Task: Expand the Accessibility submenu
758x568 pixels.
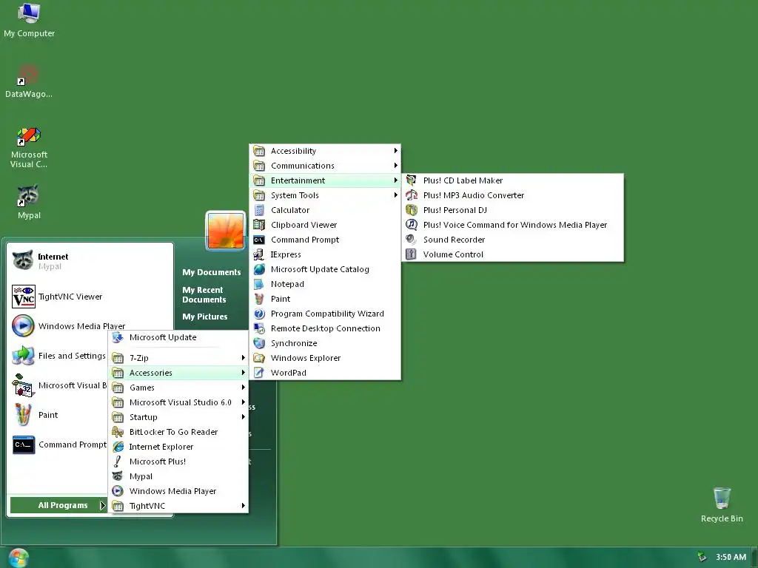Action: [x=326, y=151]
